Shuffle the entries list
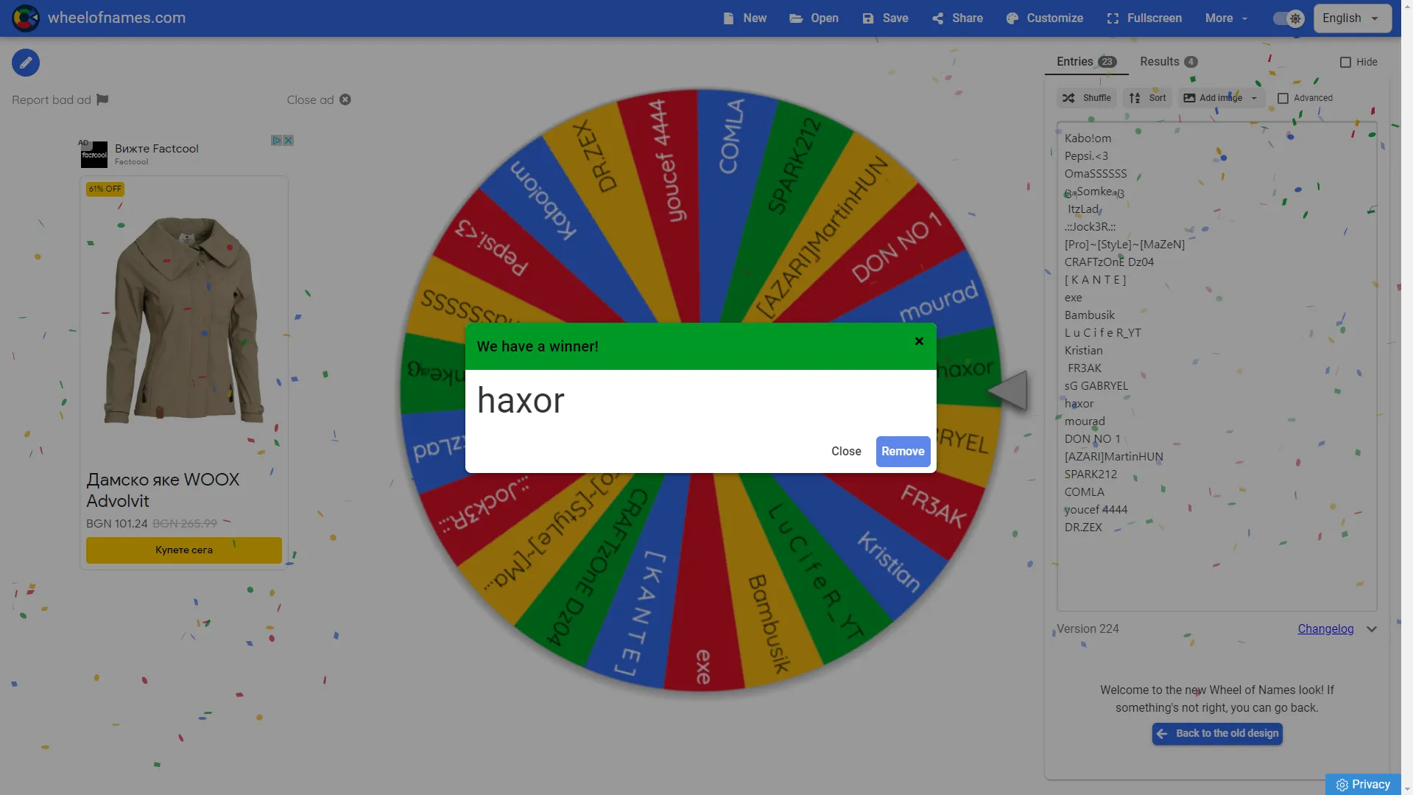1413x795 pixels. [1087, 98]
